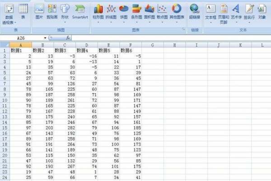Select row 10 header

(x=5, y=100)
